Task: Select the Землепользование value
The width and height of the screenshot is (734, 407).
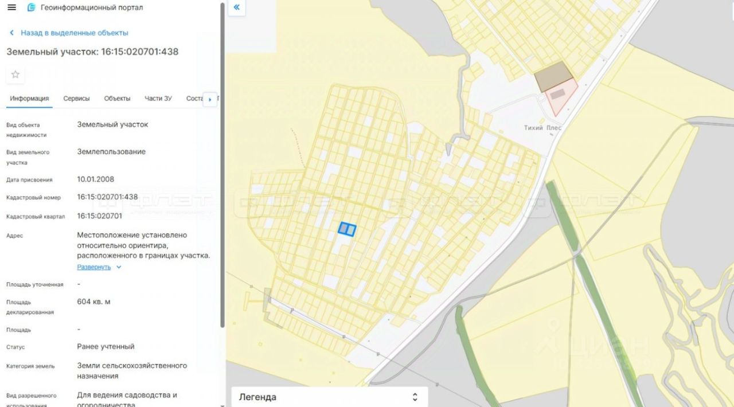Action: [x=111, y=152]
